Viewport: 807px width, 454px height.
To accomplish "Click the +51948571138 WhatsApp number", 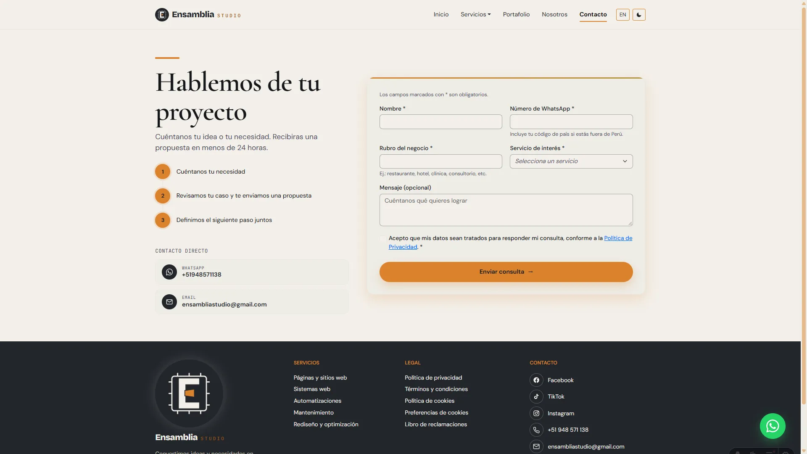I will point(202,275).
